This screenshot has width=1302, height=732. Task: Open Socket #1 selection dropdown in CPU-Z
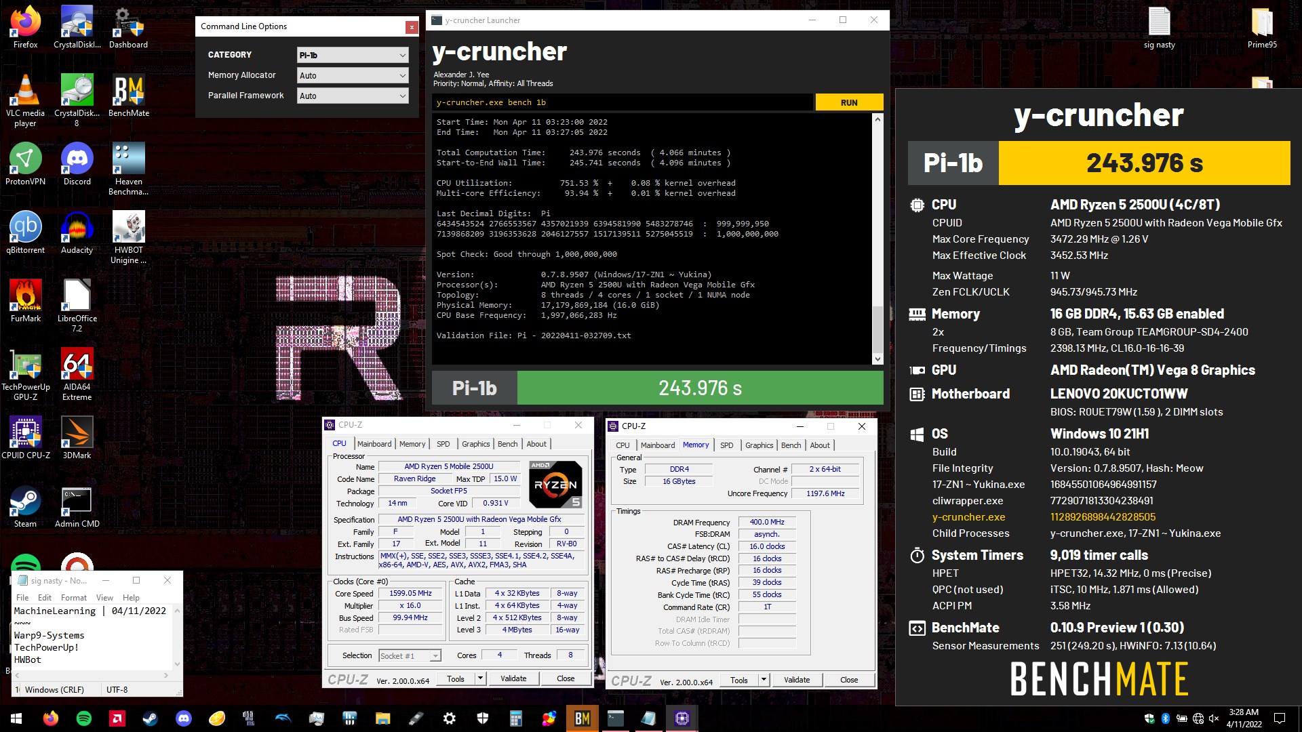tap(410, 655)
